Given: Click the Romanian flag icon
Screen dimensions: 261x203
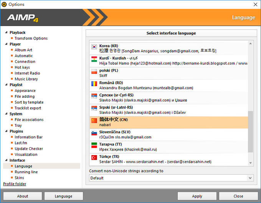Looking at the screenshot, I should point(94,84).
